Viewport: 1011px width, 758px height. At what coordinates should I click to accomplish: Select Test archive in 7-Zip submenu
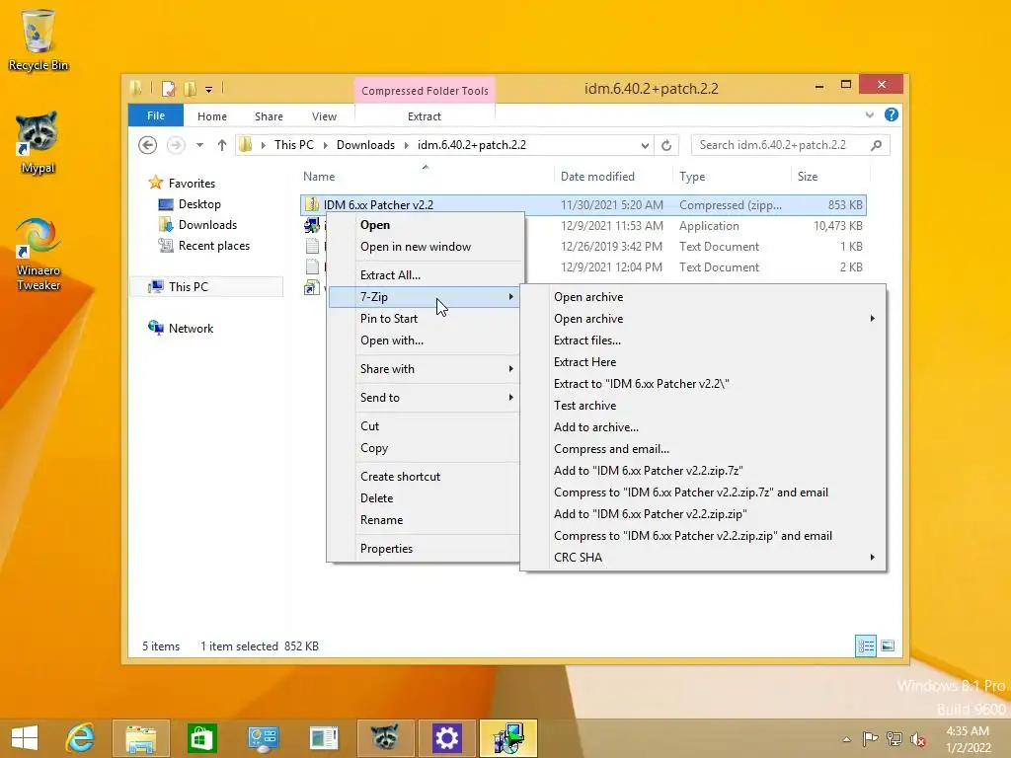click(x=584, y=406)
